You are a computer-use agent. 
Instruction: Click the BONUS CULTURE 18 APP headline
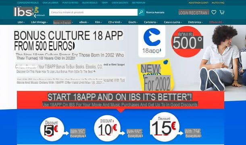click(69, 35)
